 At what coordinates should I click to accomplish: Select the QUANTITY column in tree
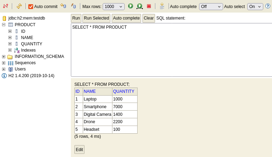[x=31, y=44]
